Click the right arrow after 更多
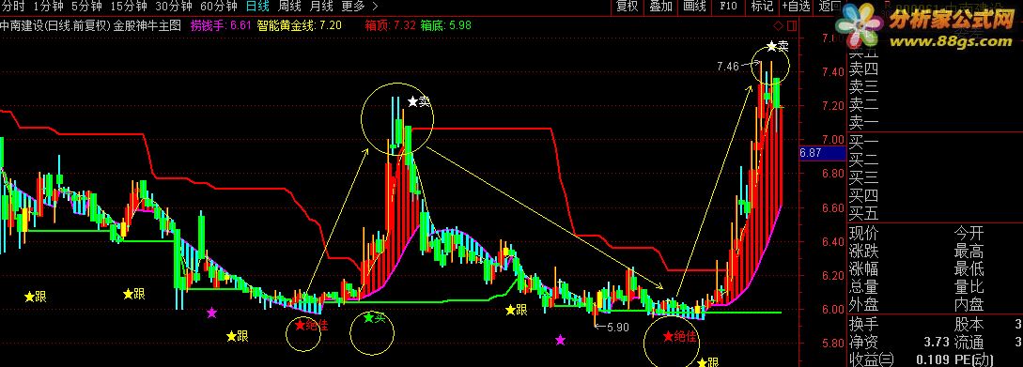This screenshot has width=1023, height=367. click(375, 7)
